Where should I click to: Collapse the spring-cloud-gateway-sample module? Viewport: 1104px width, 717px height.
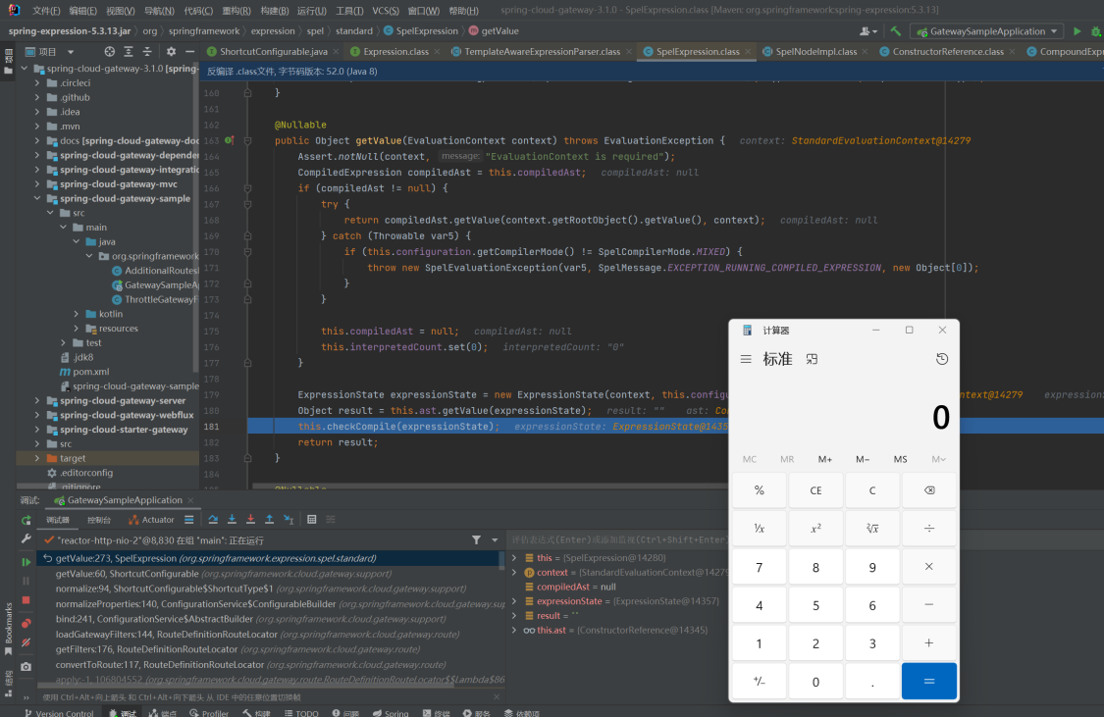click(37, 198)
